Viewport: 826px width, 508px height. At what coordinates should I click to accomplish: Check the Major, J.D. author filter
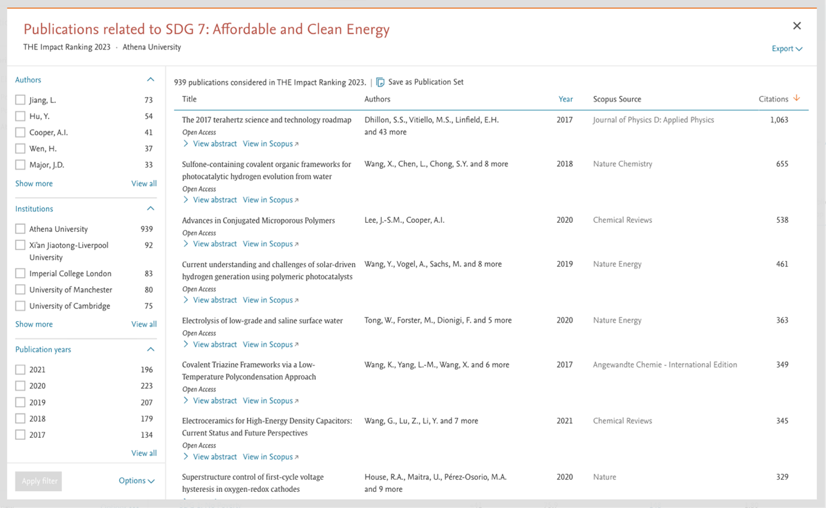coord(20,165)
